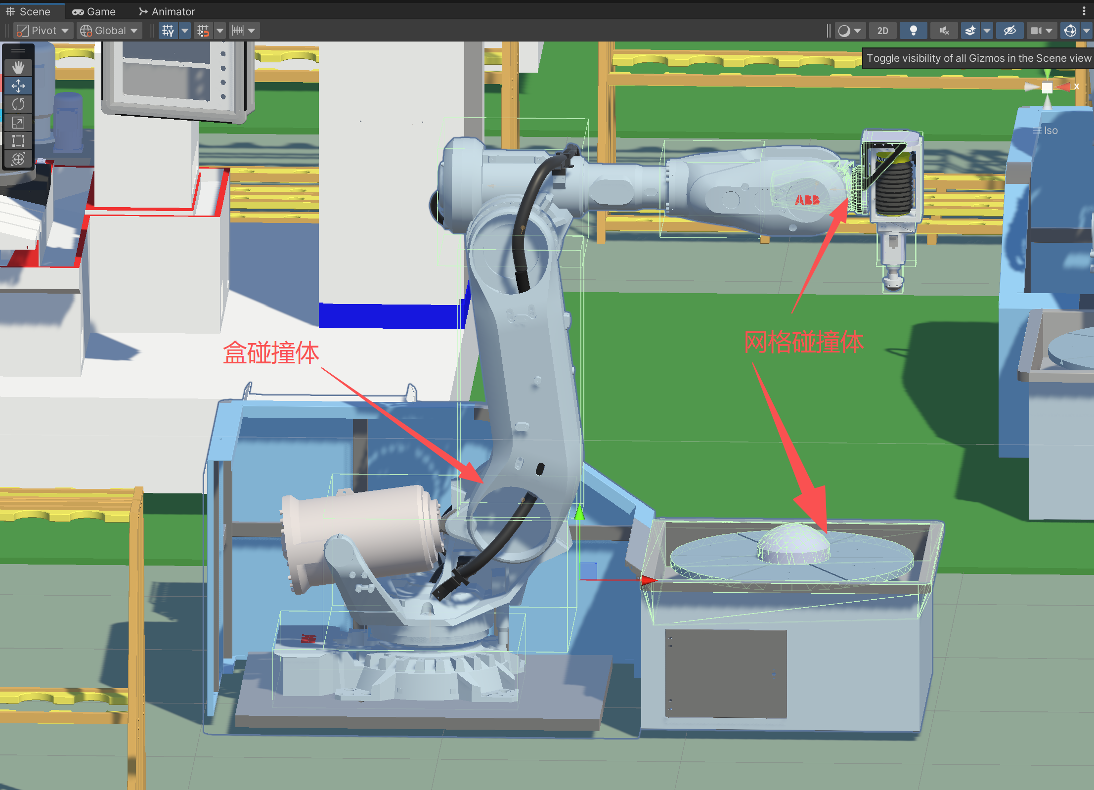Open the scene camera settings dropdown
Viewport: 1094px width, 790px height.
tap(1041, 31)
